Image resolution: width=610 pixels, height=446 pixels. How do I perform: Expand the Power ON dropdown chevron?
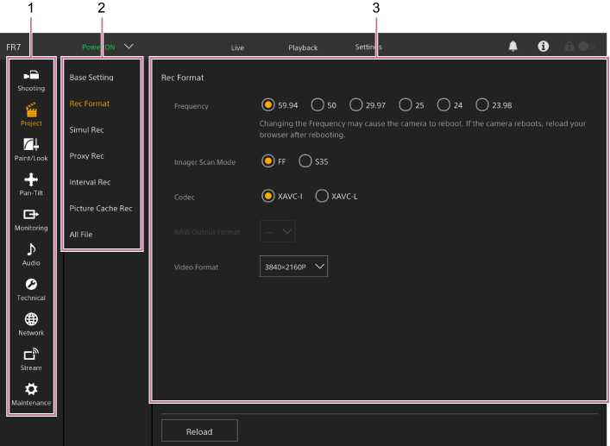pyautogui.click(x=129, y=47)
